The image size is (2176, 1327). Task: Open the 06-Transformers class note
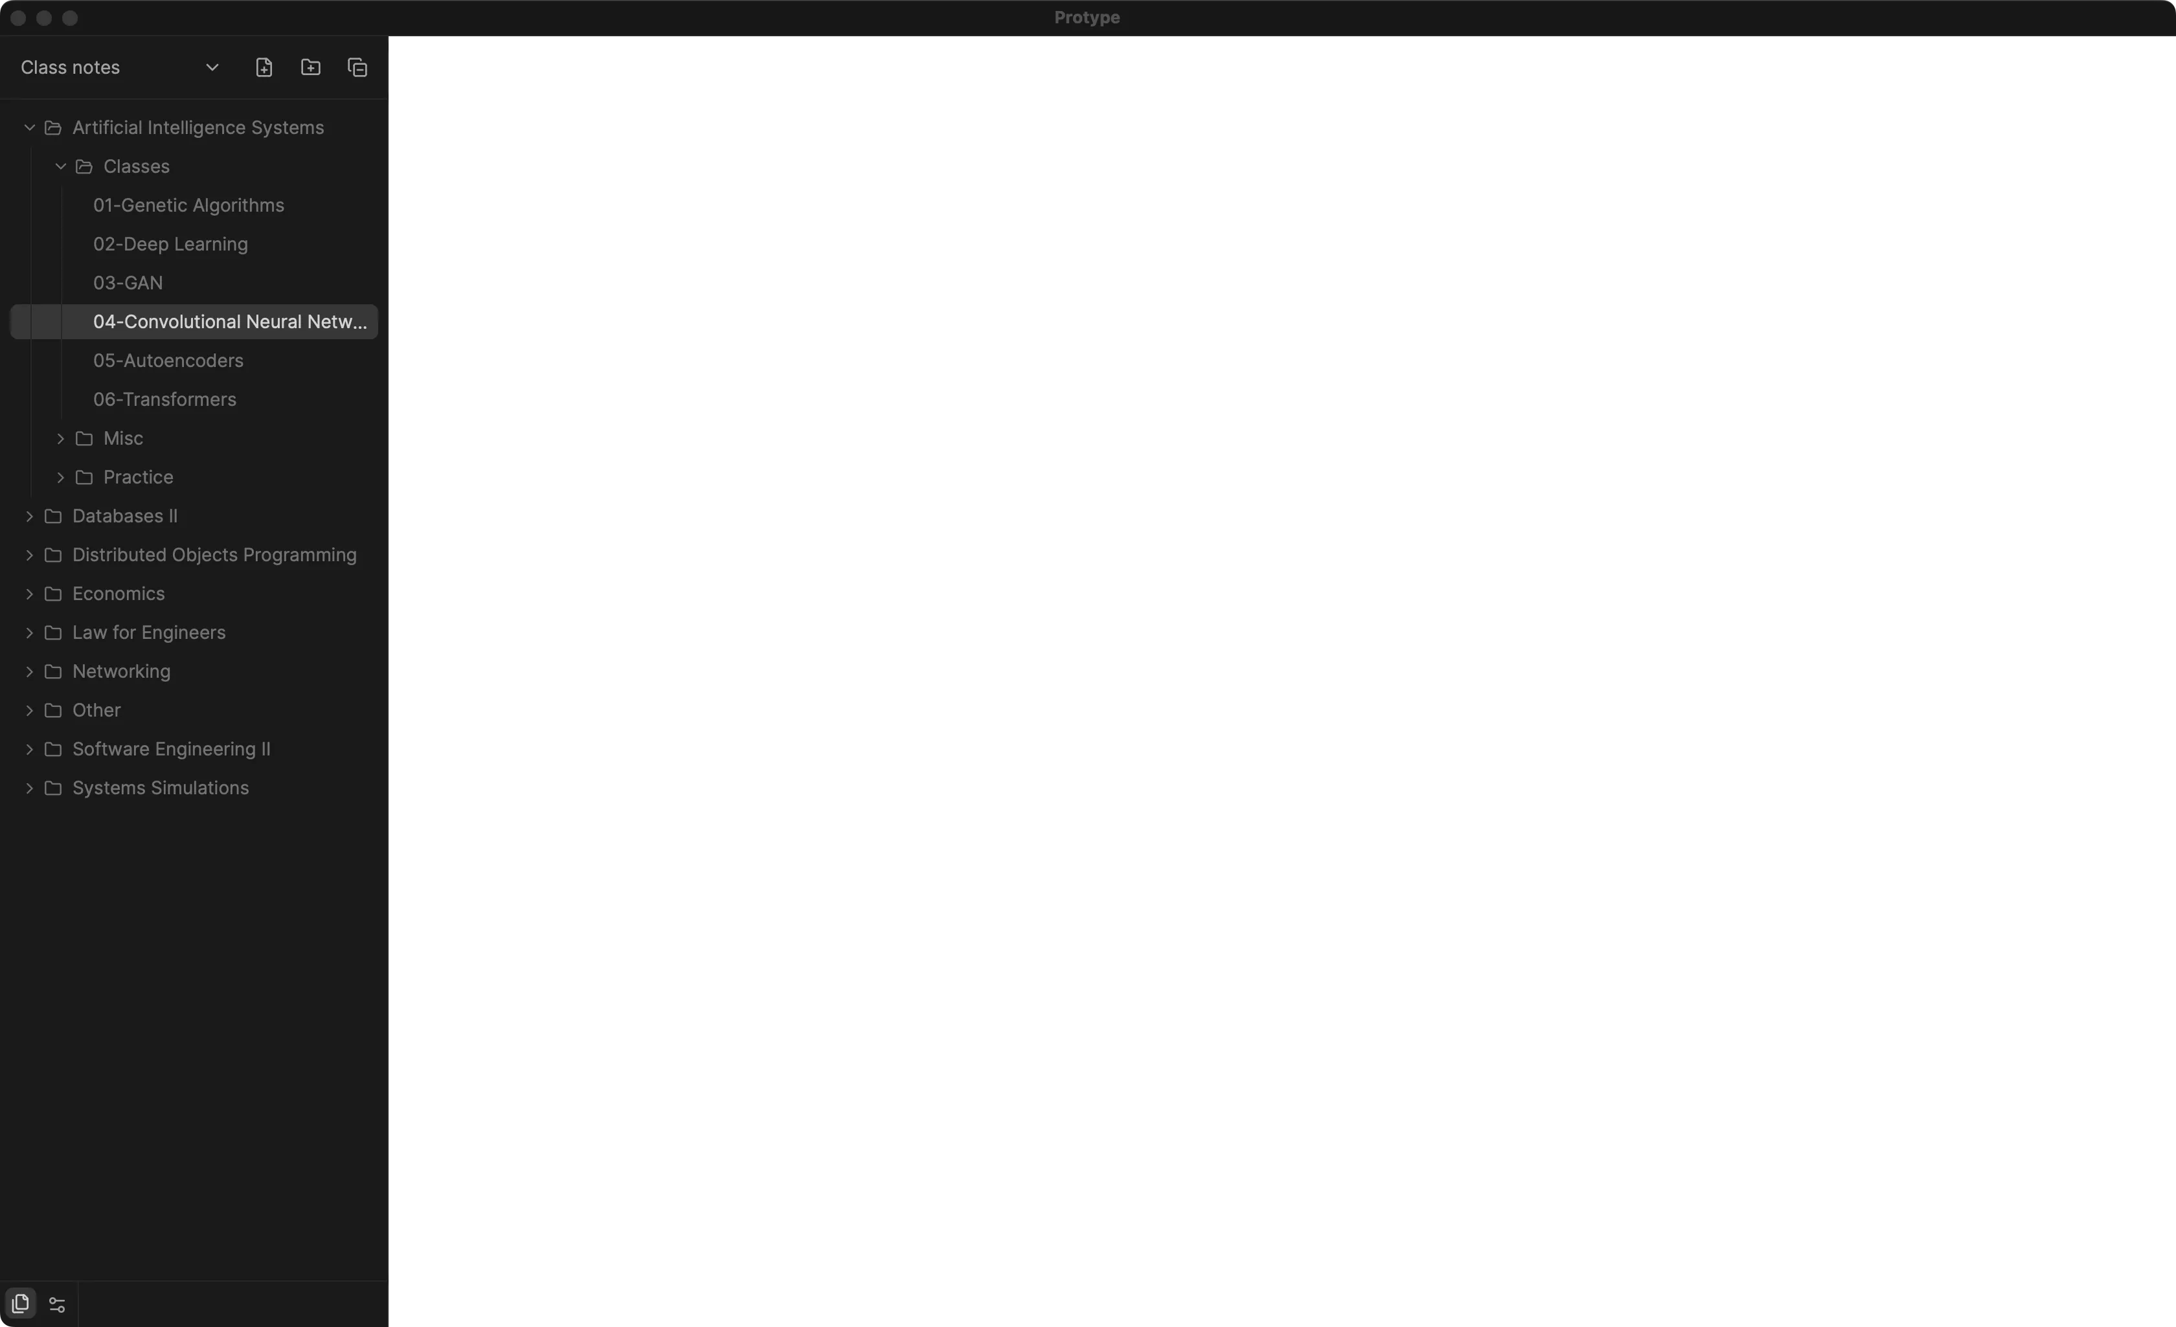(x=164, y=399)
